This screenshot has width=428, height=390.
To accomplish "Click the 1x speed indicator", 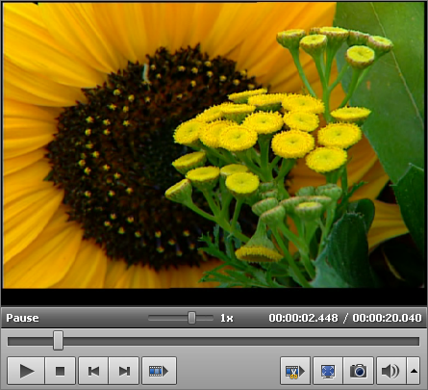I will tap(227, 318).
